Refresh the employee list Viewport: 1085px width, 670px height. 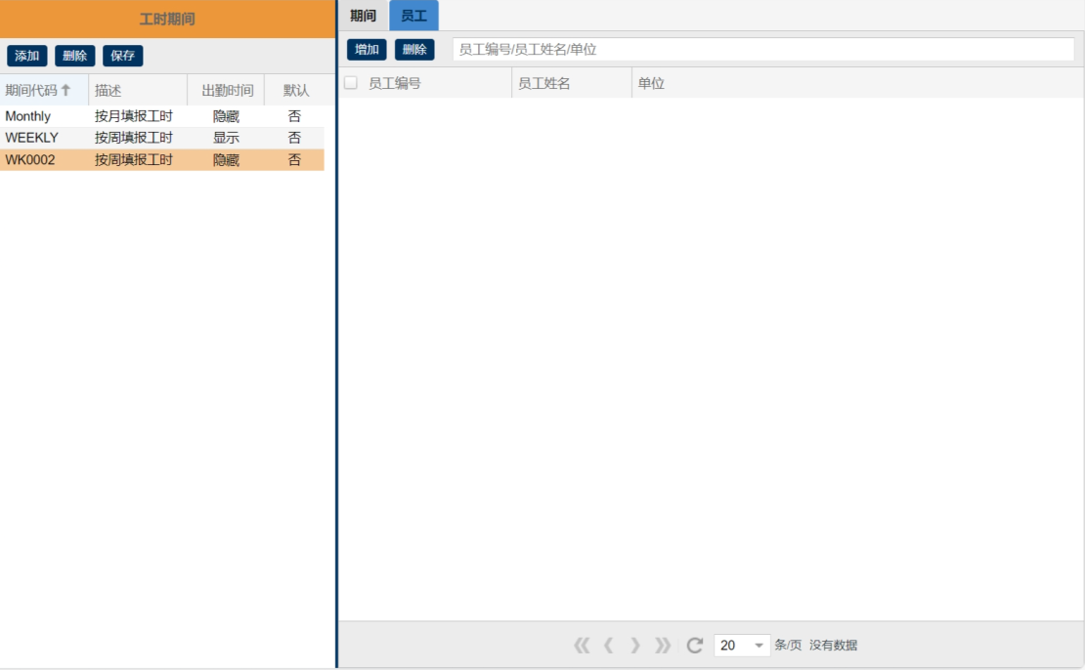(695, 646)
